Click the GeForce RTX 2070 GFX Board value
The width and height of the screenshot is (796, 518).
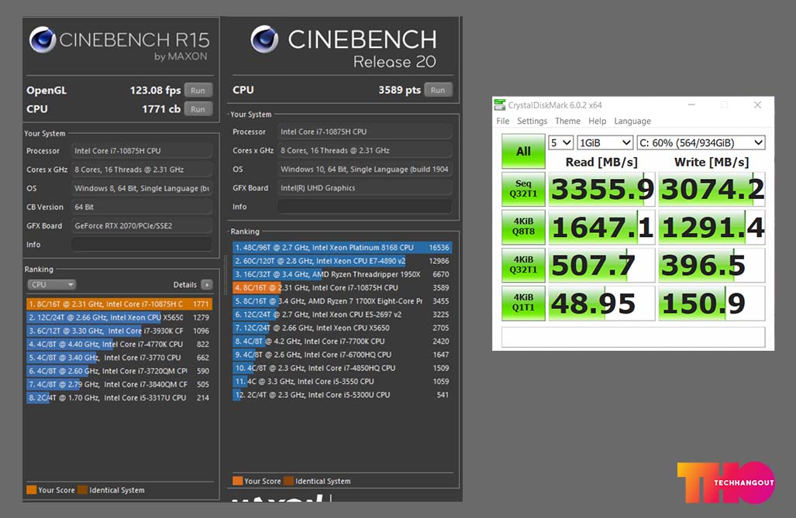tap(142, 226)
